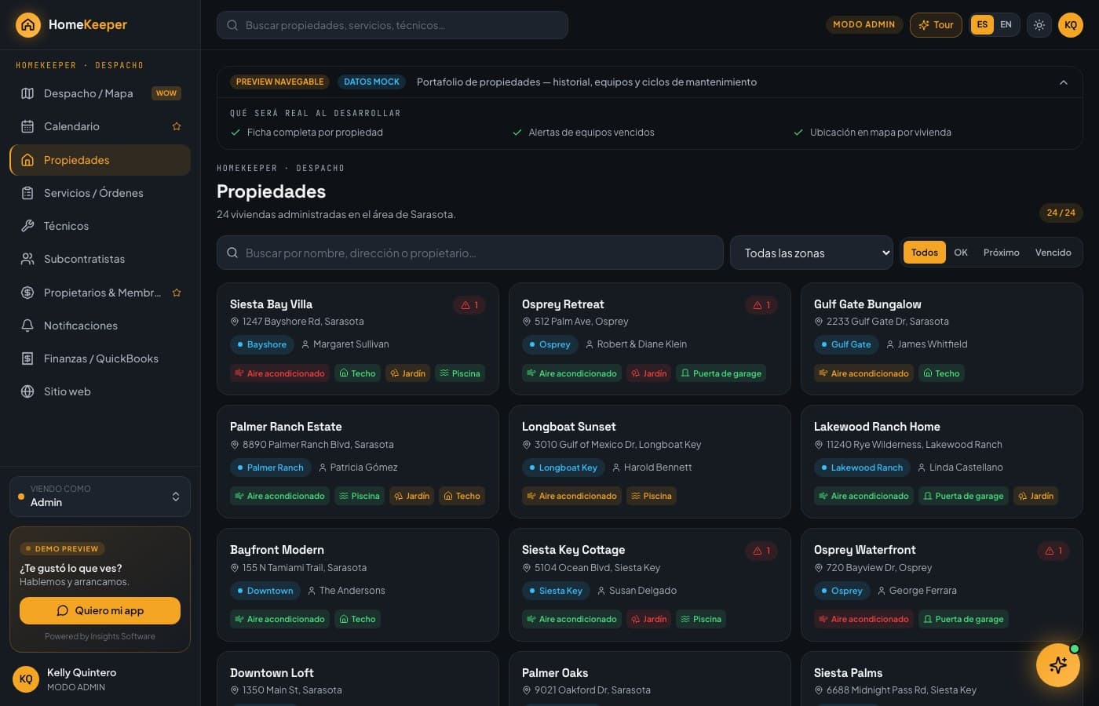1099x706 pixels.
Task: Open the Bayfront Modern property card
Action: [x=358, y=584]
